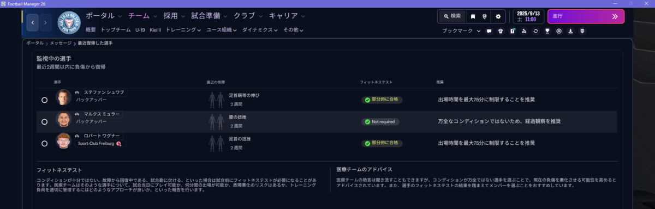Select the radio button for ロバート ワグナー
This screenshot has width=655, height=209.
44,144
